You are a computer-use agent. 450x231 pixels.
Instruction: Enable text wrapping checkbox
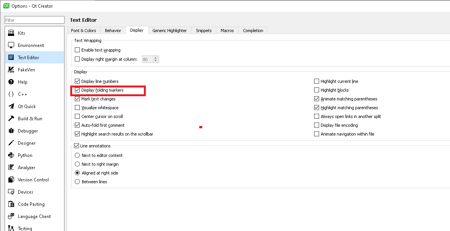click(77, 50)
